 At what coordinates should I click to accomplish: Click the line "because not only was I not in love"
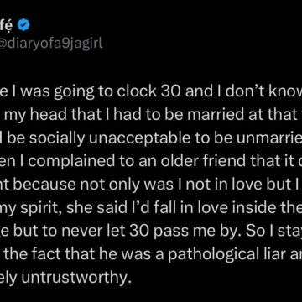coord(151,185)
